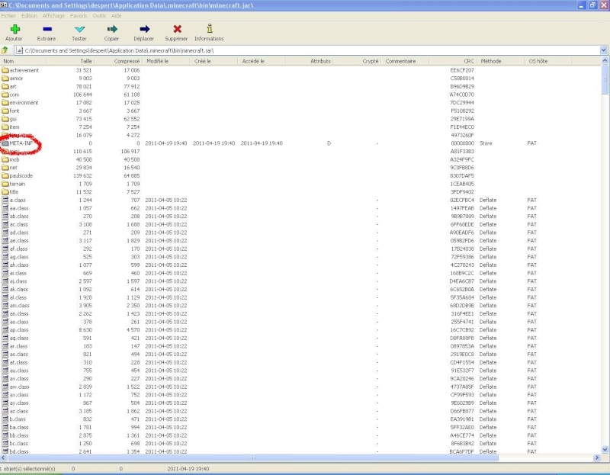Select the achievement folder icon
This screenshot has height=475, width=610.
(5, 70)
